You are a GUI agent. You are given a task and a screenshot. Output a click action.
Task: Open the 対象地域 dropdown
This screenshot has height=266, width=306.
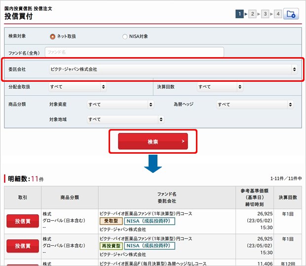click(x=125, y=119)
